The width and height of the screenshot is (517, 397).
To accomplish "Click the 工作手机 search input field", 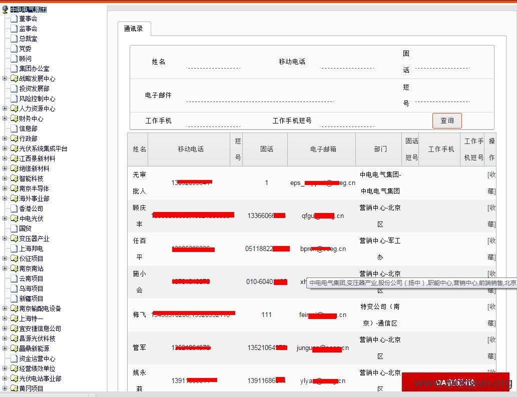I will coord(214,121).
